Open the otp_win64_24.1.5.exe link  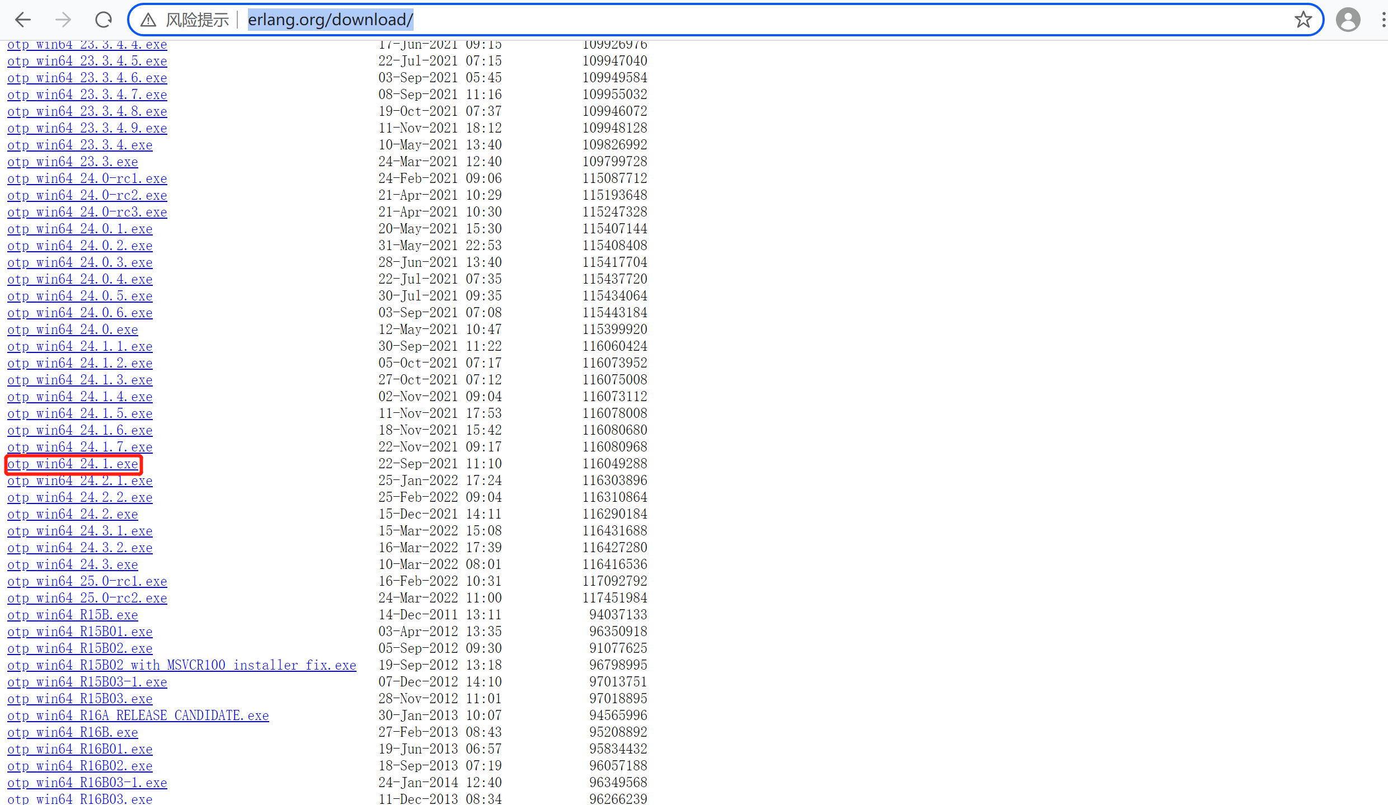[x=80, y=413]
